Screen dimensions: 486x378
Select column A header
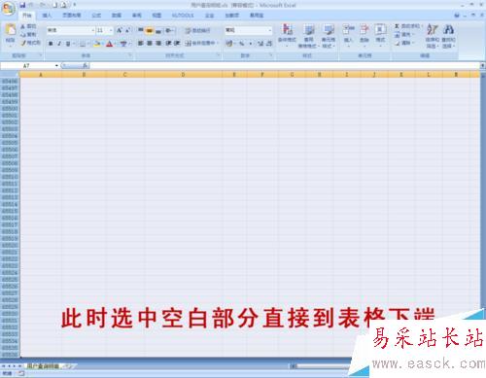point(41,75)
